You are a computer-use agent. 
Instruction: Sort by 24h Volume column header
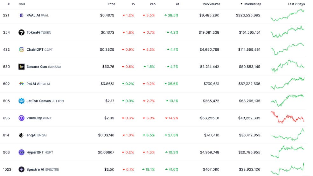pos(212,4)
